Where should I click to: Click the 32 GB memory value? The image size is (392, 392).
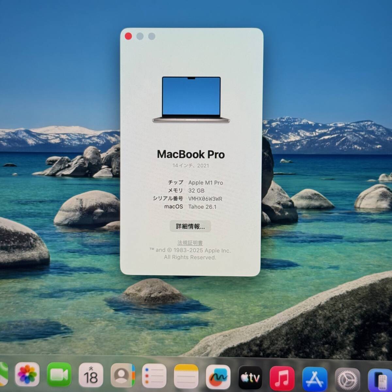click(x=196, y=191)
